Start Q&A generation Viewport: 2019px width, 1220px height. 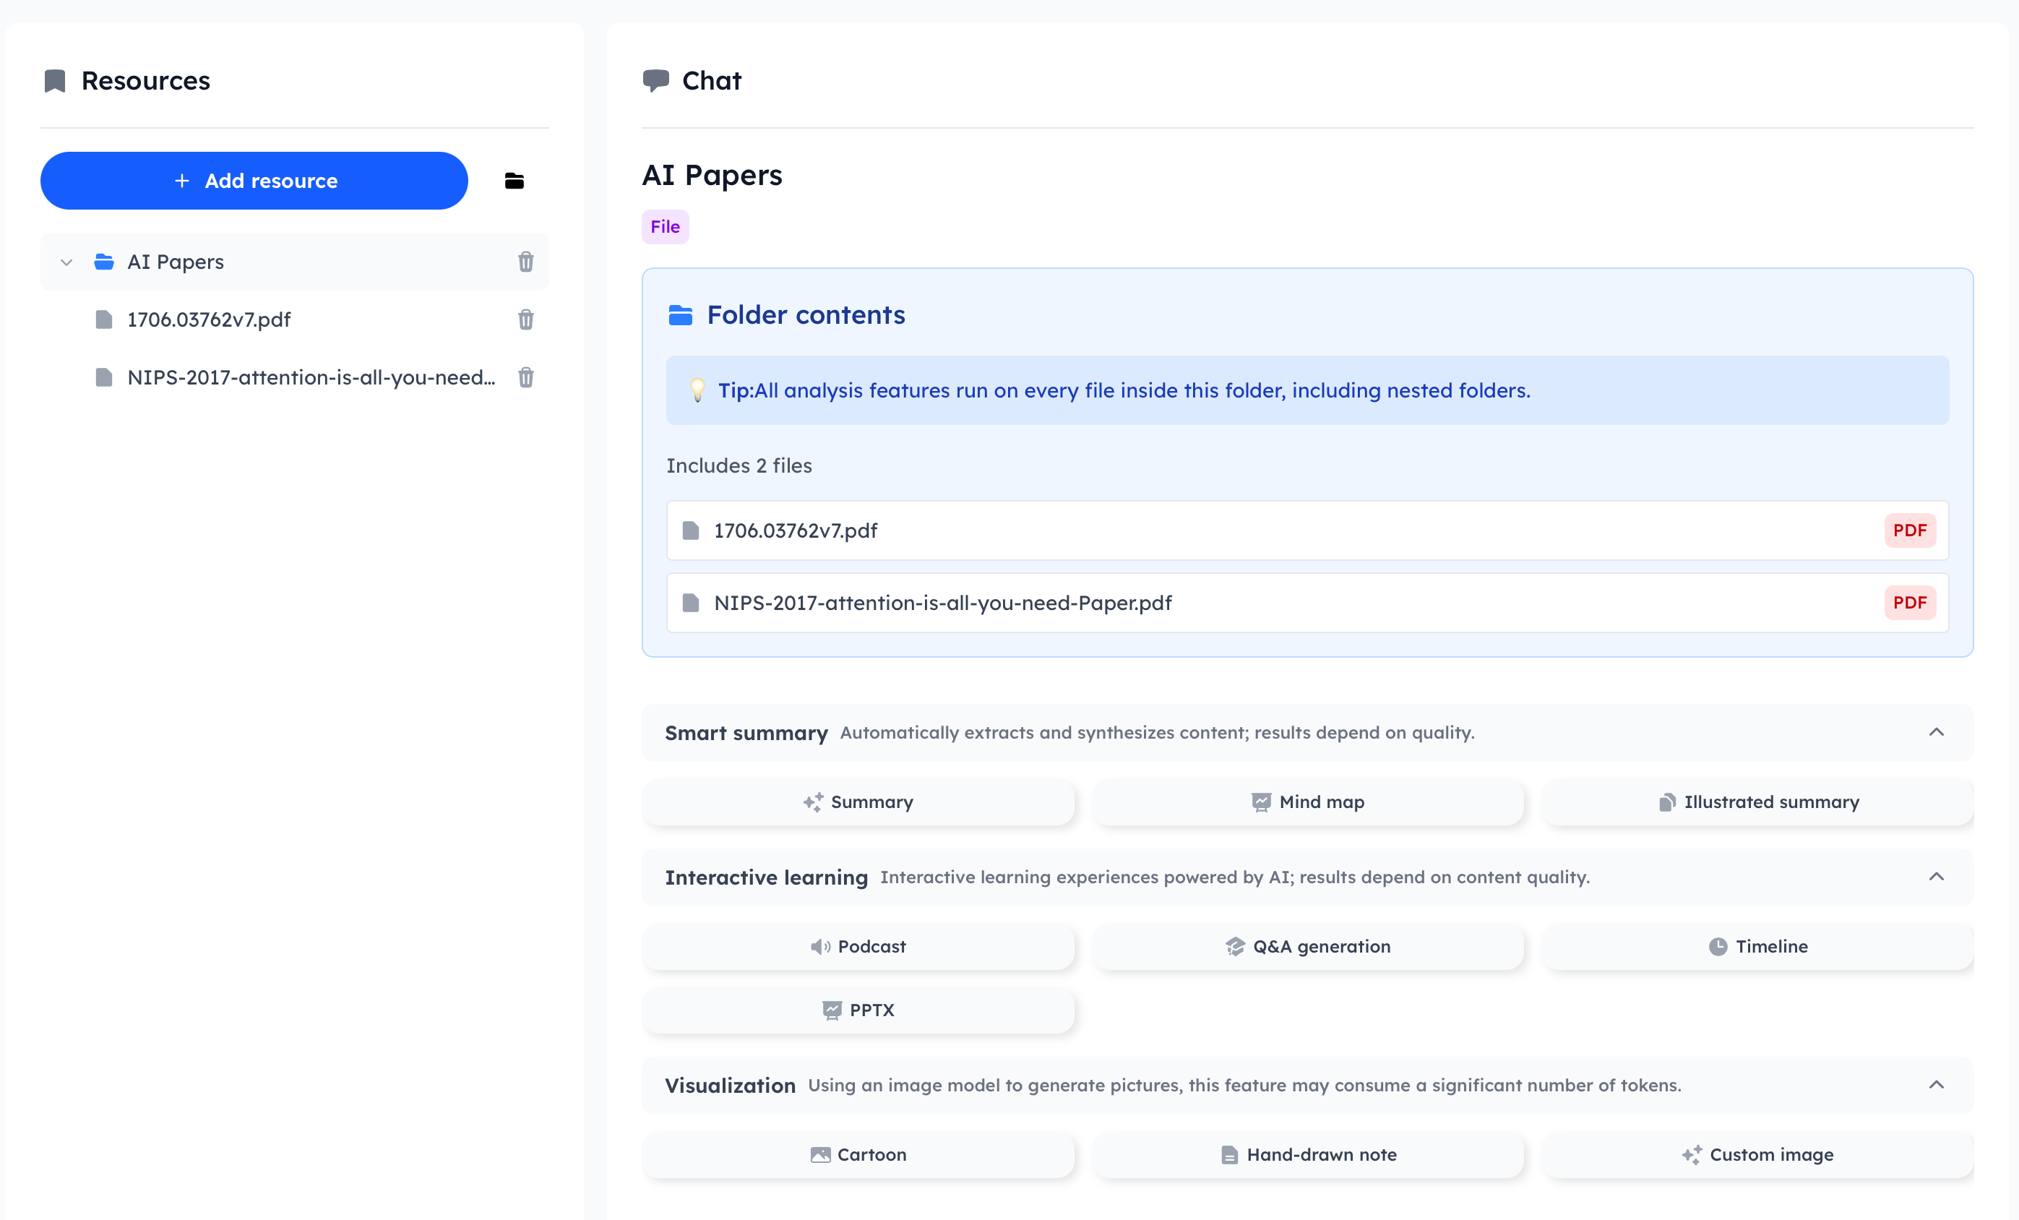point(1308,946)
